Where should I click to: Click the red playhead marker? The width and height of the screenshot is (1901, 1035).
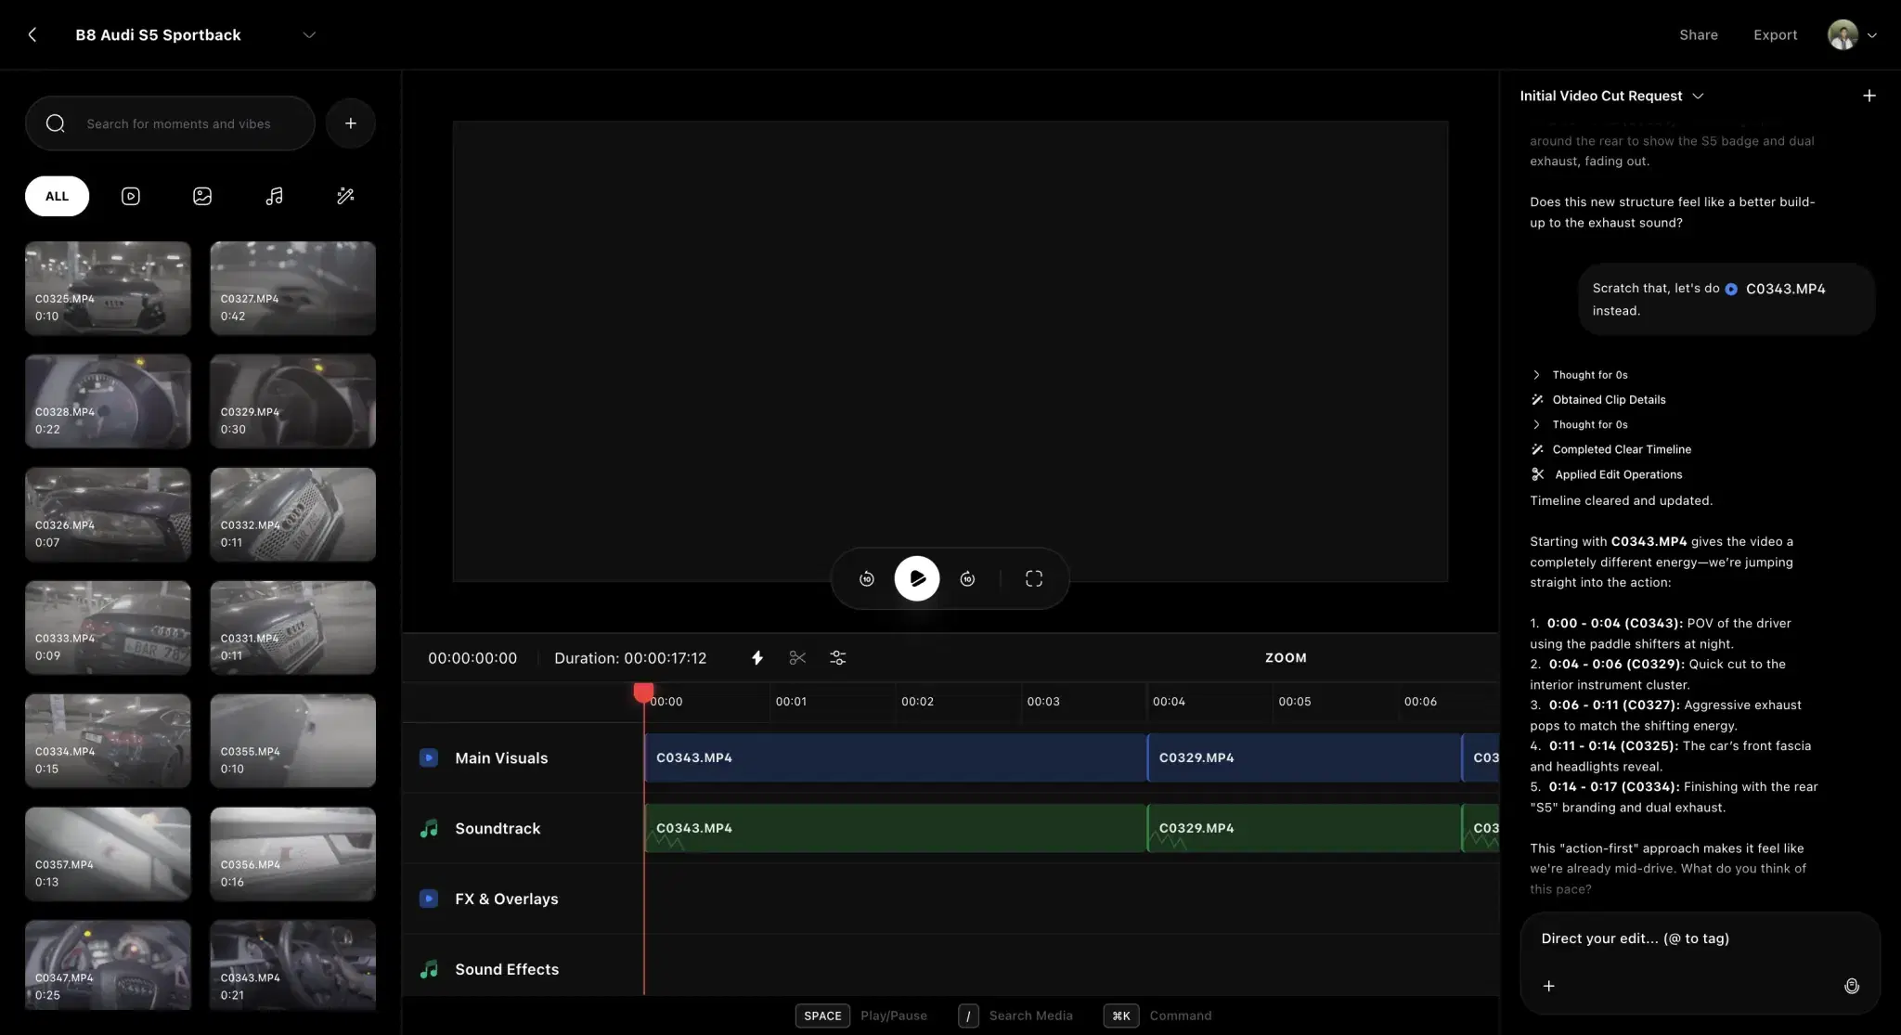[x=643, y=692]
